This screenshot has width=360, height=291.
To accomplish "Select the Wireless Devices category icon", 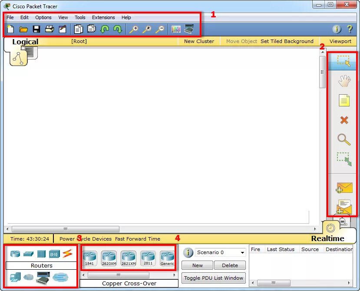I will [x=54, y=254].
